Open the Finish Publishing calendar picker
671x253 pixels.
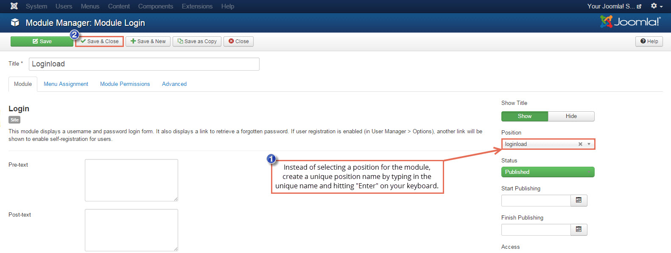(x=579, y=230)
